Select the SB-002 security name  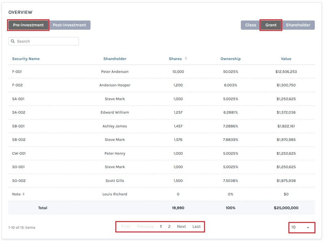pyautogui.click(x=19, y=139)
